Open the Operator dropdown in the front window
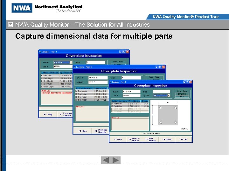 tap(169, 96)
